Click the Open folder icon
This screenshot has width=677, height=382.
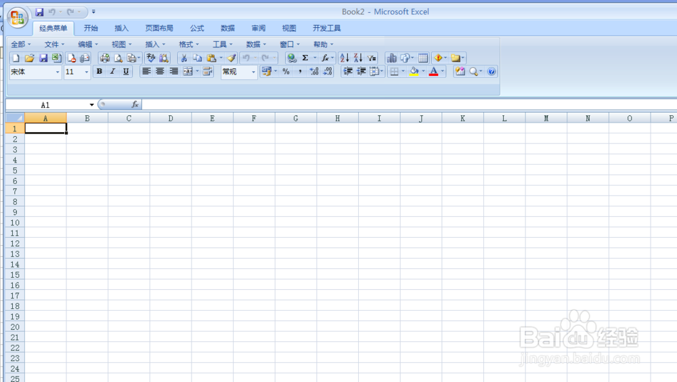[29, 58]
